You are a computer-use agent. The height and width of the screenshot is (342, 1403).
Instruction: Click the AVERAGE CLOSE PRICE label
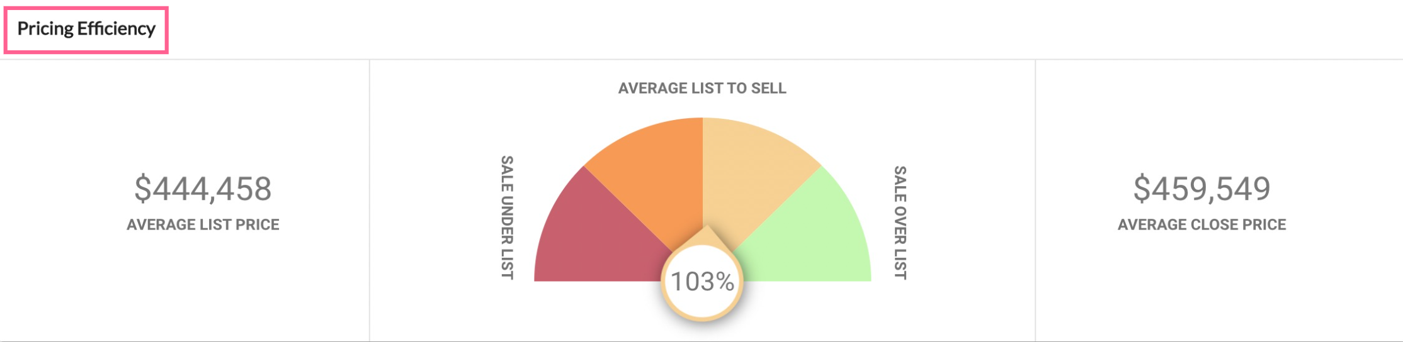pyautogui.click(x=1201, y=224)
